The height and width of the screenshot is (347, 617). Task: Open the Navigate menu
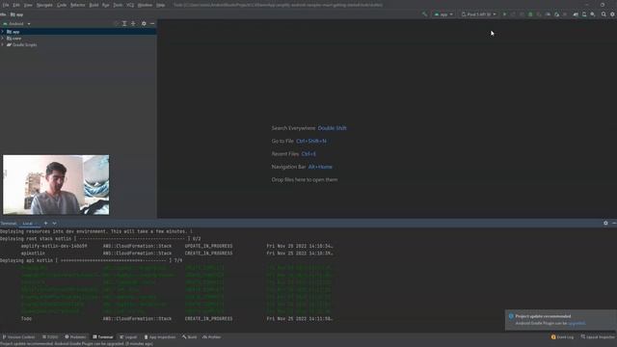[x=44, y=5]
